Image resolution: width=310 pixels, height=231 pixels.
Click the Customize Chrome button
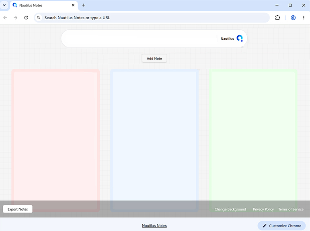point(282,226)
